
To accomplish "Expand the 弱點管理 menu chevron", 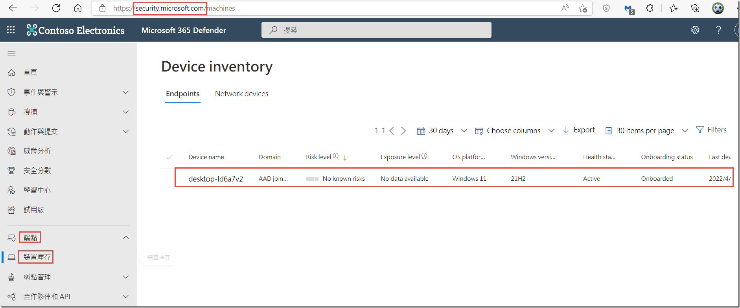I will pyautogui.click(x=126, y=277).
